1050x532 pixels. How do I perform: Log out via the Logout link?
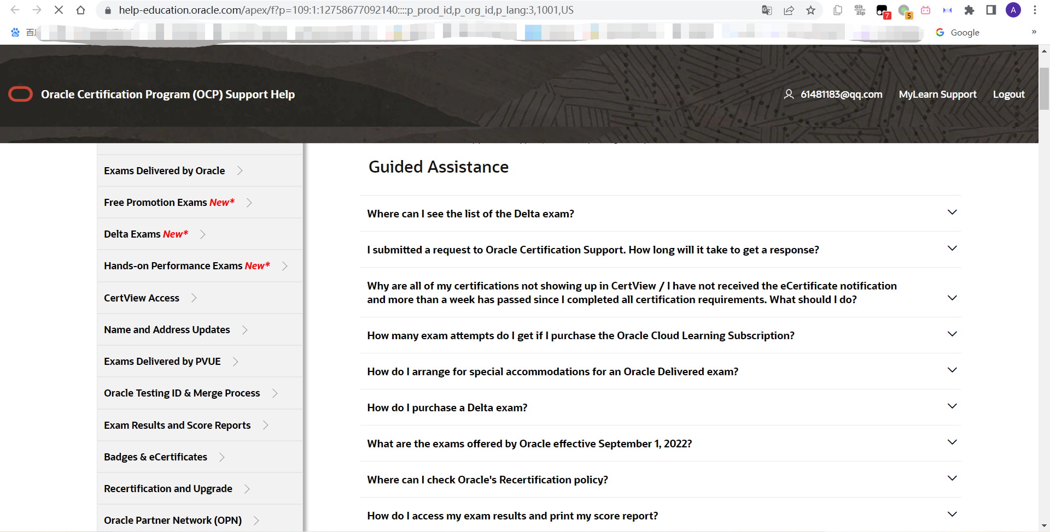[1008, 94]
